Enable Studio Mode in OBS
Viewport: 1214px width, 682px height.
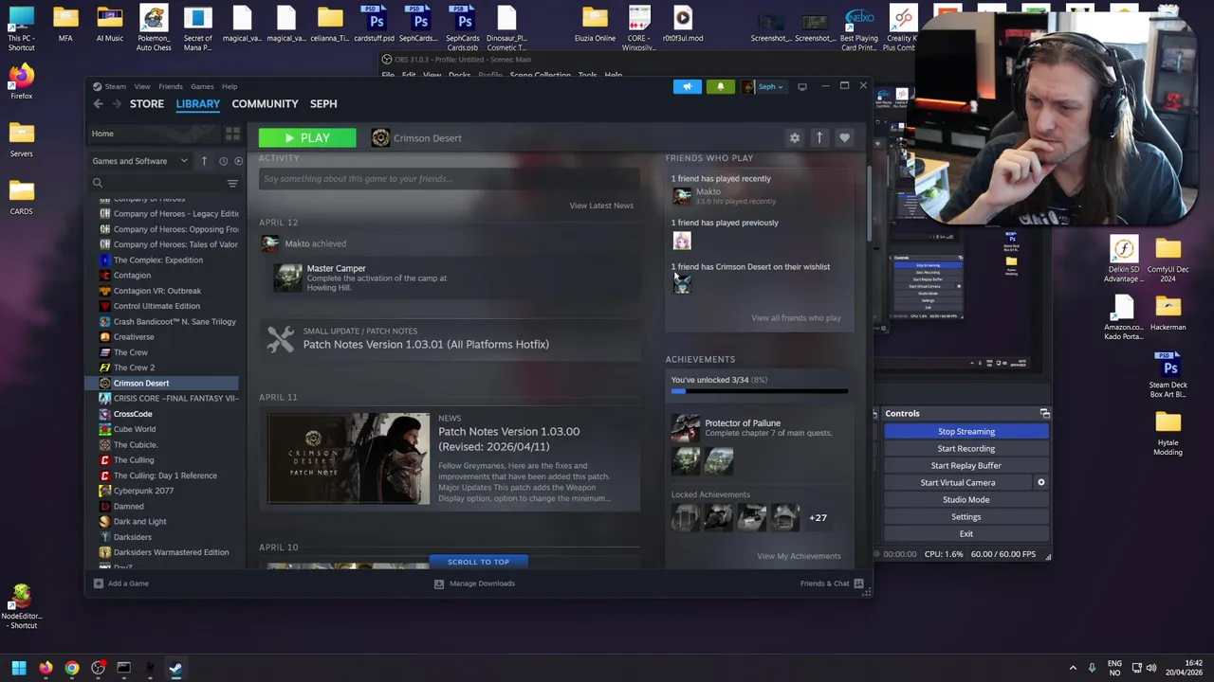[x=966, y=500]
